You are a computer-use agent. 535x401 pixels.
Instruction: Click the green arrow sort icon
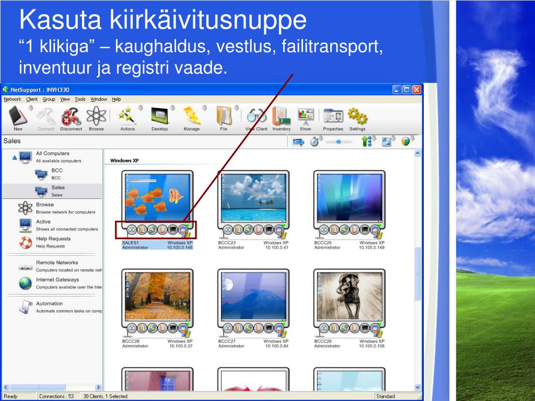tap(366, 141)
